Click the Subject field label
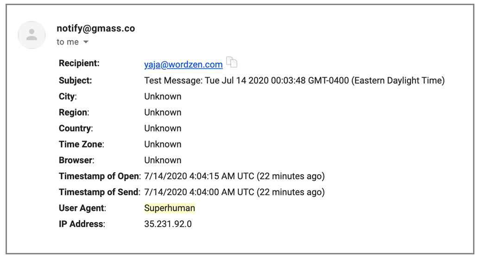480x259 pixels. (x=76, y=80)
